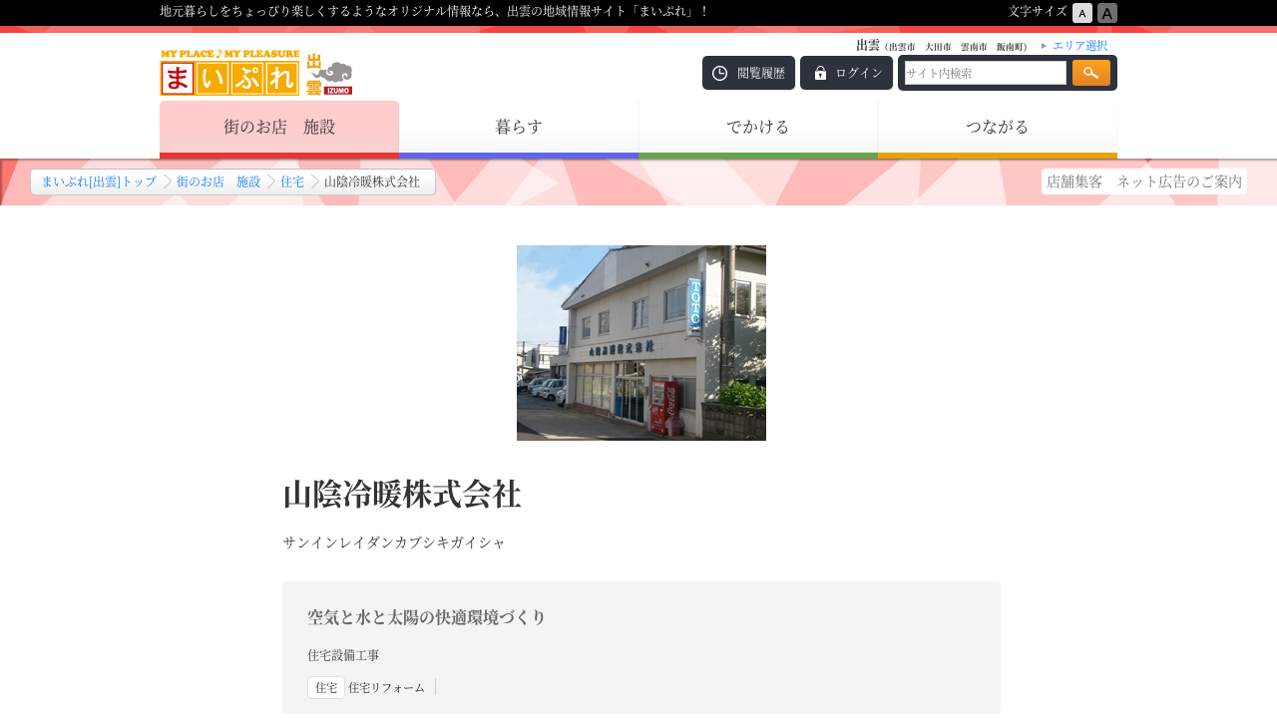Screen dimensions: 1277x718
Task: Focus the サイト内検索 search field
Action: pyautogui.click(x=985, y=73)
